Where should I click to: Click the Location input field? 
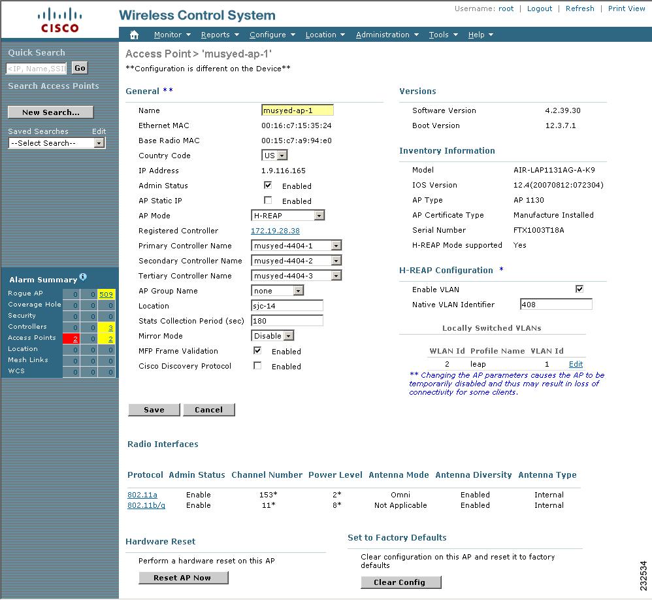pos(287,305)
